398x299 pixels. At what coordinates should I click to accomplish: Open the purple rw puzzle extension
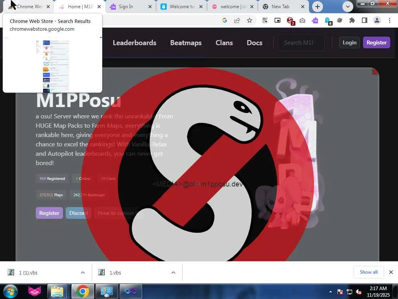pos(315,20)
